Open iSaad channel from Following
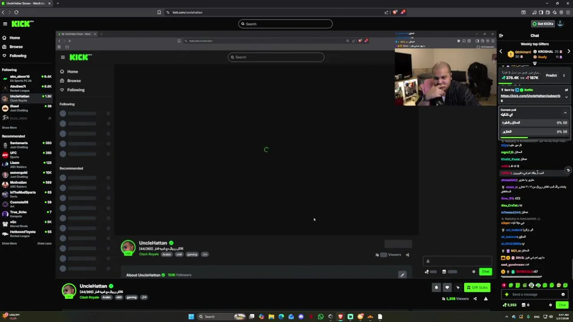The image size is (573, 322). (26, 108)
